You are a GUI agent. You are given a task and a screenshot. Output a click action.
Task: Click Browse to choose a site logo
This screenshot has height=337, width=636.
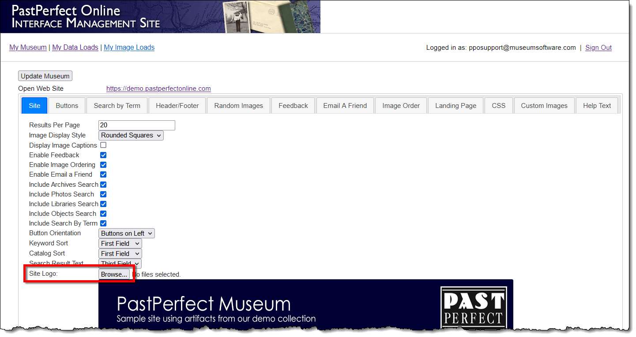coord(114,274)
